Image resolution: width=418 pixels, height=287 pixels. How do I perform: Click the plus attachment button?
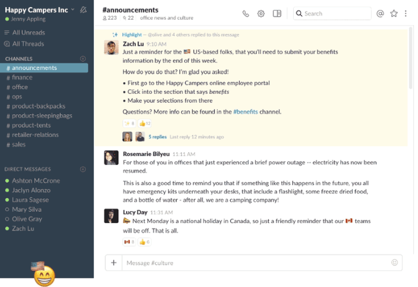[113, 263]
